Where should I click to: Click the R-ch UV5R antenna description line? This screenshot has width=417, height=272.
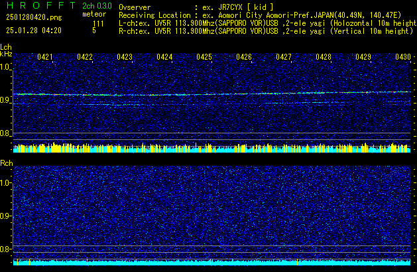coord(266,31)
